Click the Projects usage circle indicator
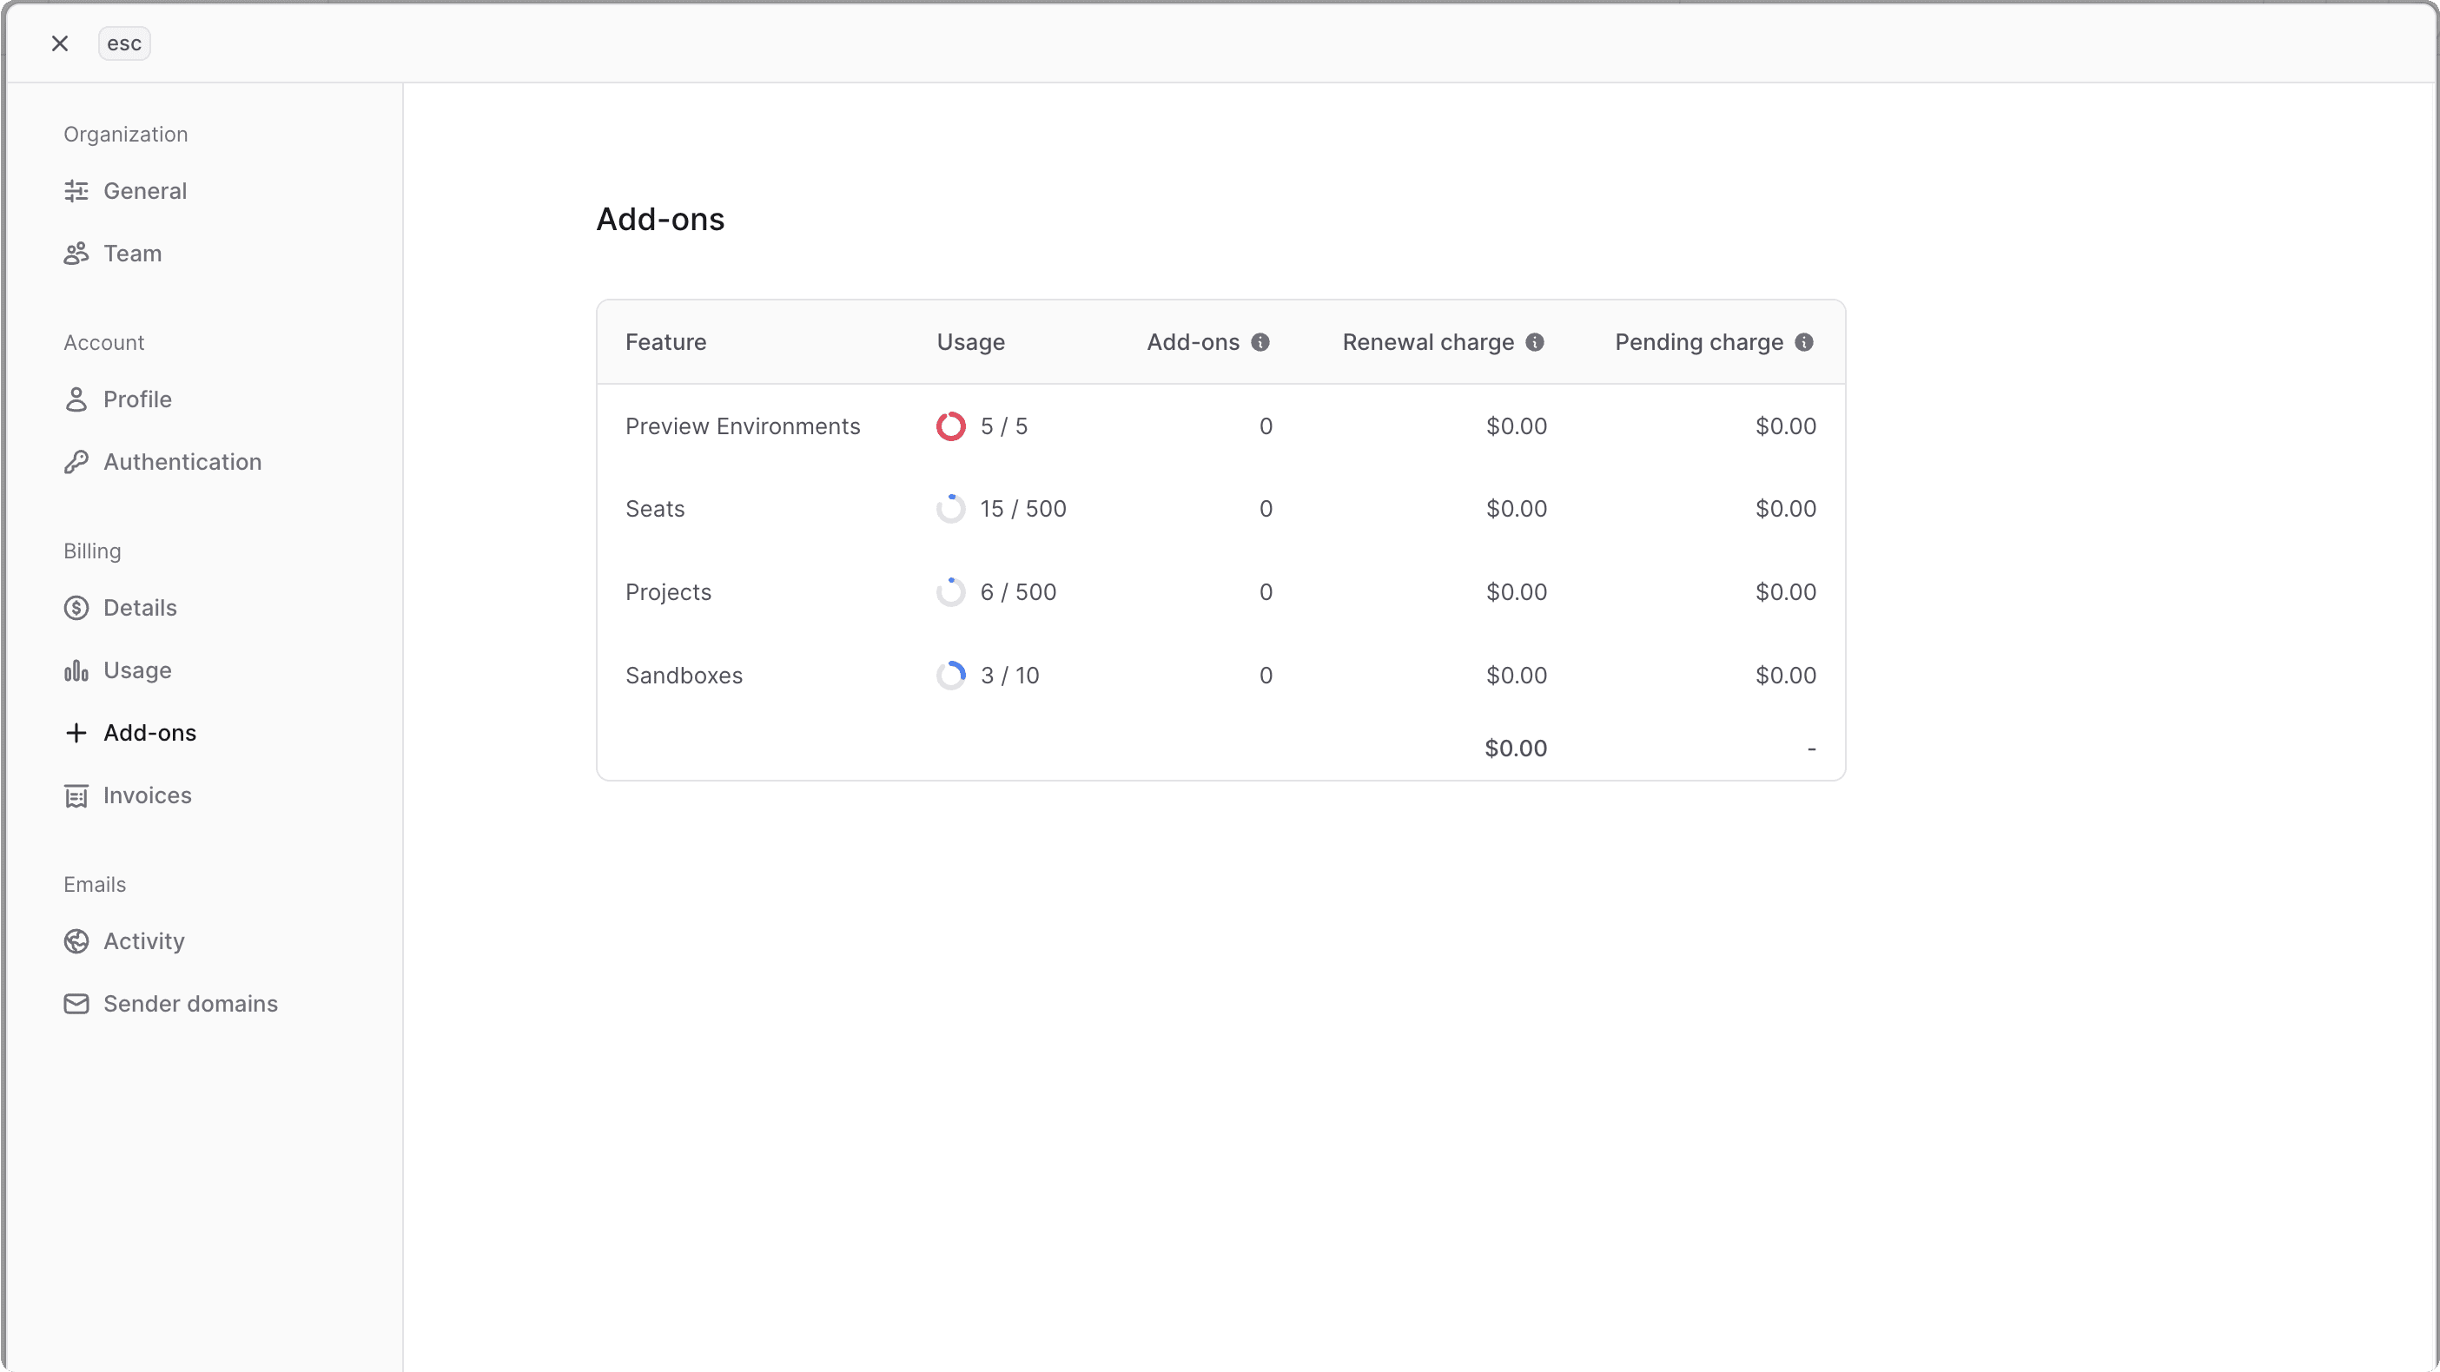Image resolution: width=2440 pixels, height=1372 pixels. pyautogui.click(x=951, y=592)
